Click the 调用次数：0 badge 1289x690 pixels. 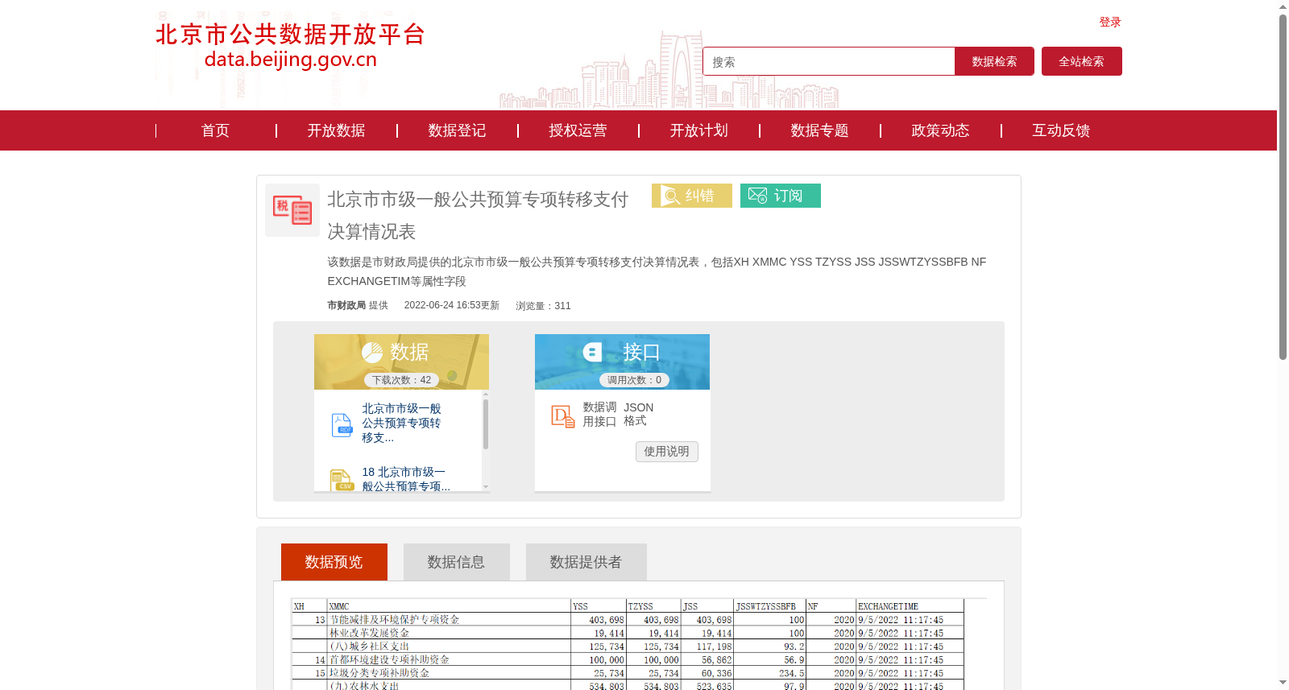[634, 380]
